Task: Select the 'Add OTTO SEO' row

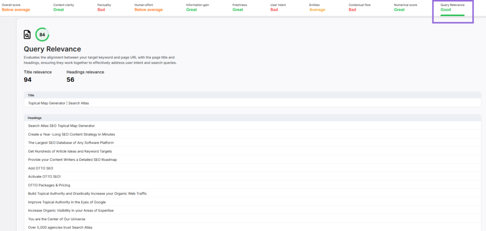Action: [x=252, y=168]
